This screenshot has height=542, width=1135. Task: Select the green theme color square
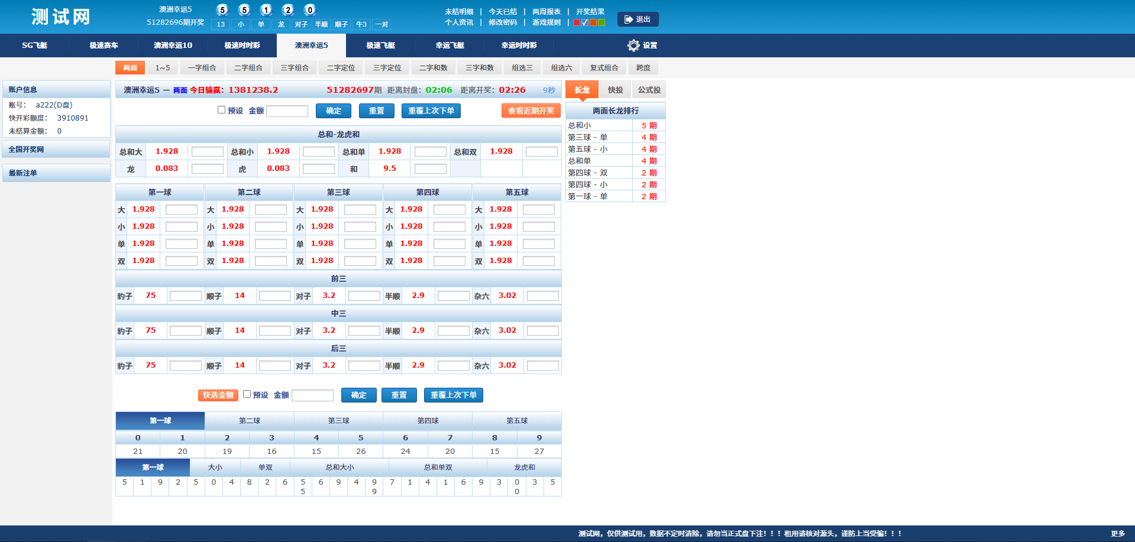(x=602, y=22)
